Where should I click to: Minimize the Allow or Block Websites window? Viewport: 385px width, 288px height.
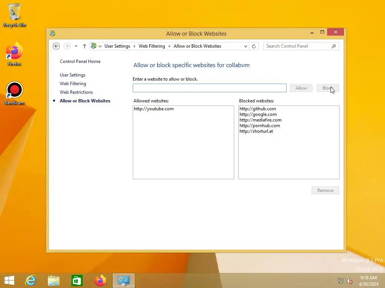312,32
